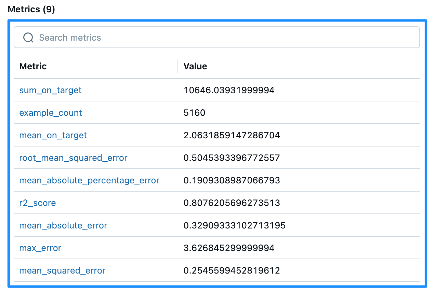
Task: Open the max_error metric link
Action: (40, 248)
